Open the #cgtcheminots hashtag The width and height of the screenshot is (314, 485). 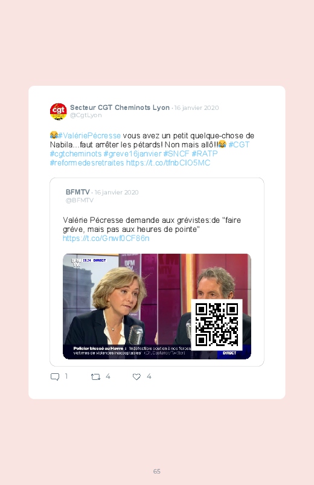[76, 153]
